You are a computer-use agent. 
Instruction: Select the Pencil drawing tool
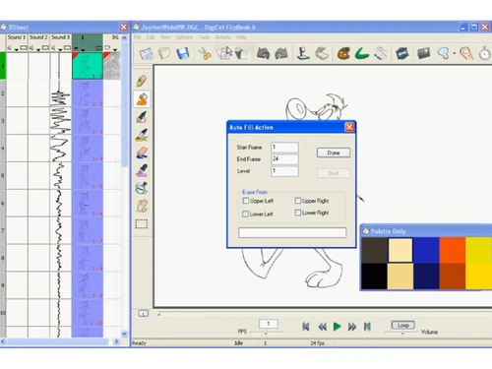click(142, 81)
